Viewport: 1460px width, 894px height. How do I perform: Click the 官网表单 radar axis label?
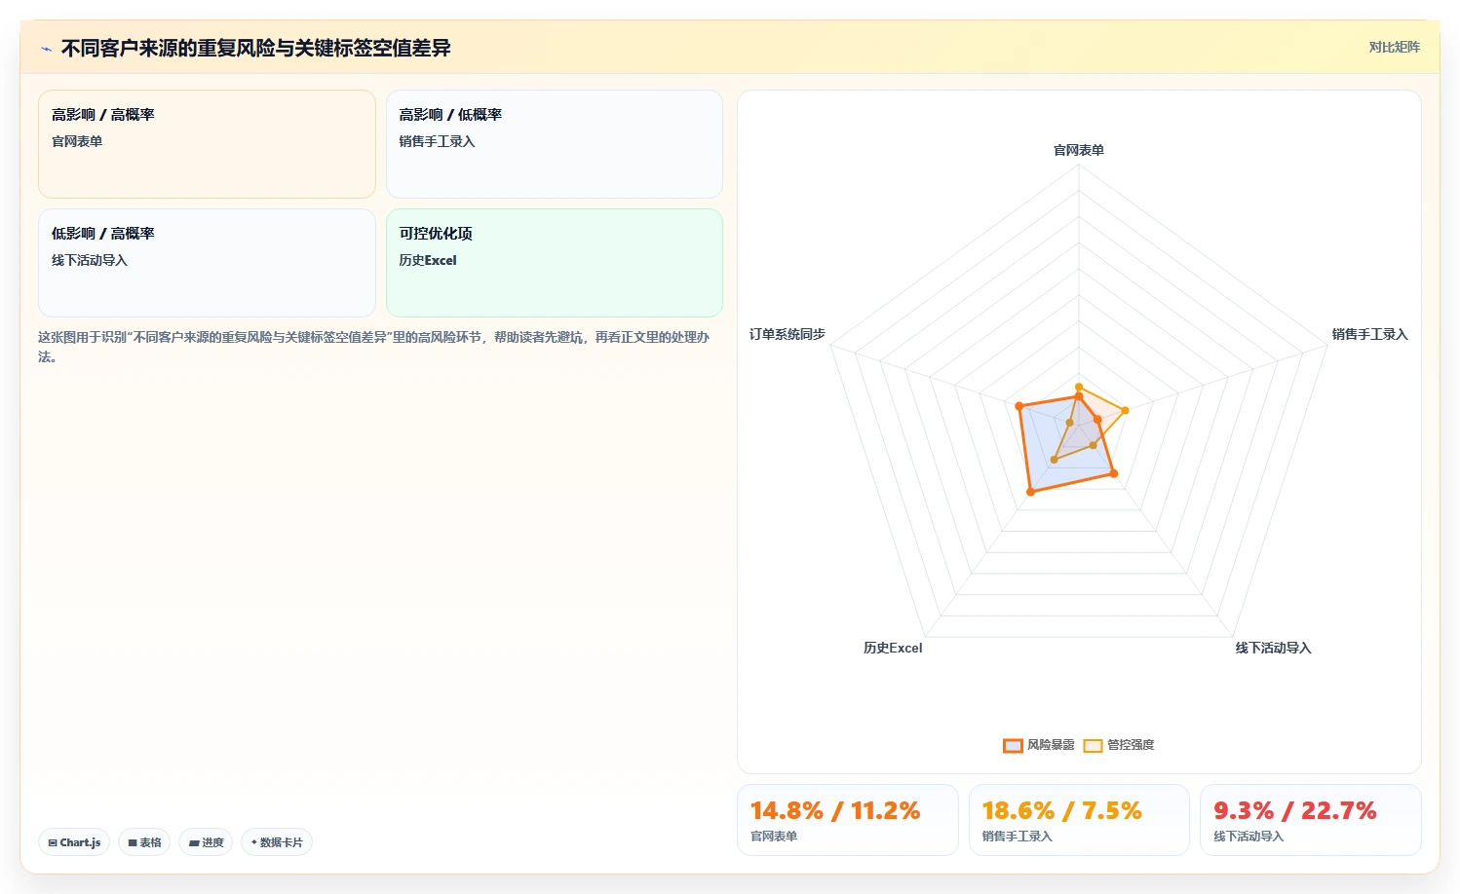point(1079,150)
